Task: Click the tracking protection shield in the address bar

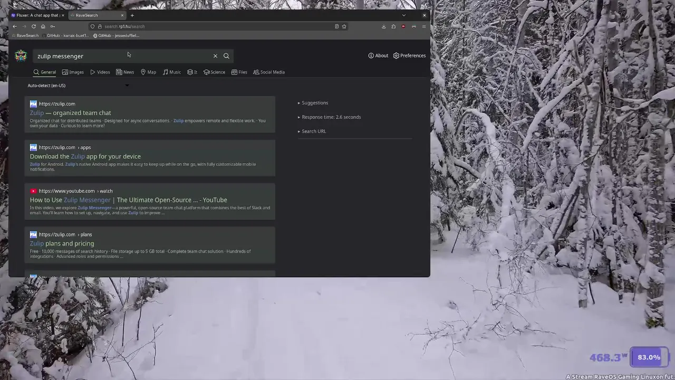Action: 92,26
